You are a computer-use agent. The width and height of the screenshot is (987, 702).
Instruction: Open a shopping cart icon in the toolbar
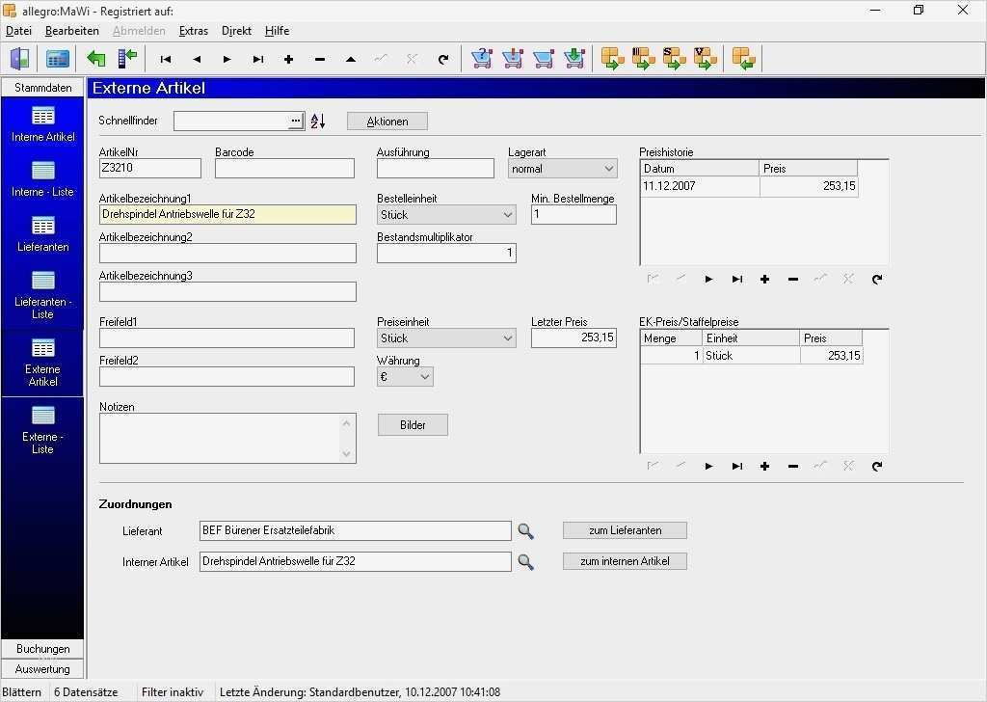[481, 59]
